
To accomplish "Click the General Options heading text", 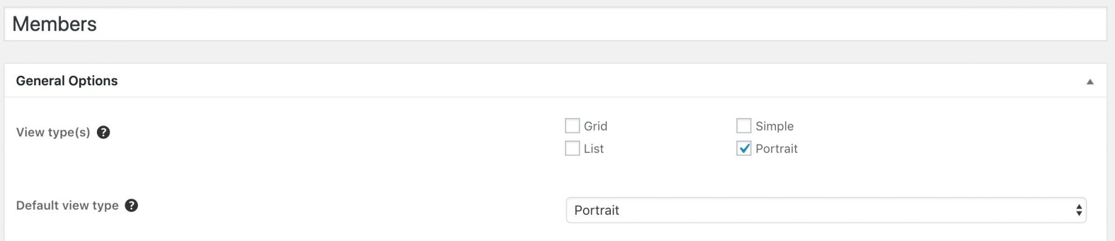I will click(67, 81).
